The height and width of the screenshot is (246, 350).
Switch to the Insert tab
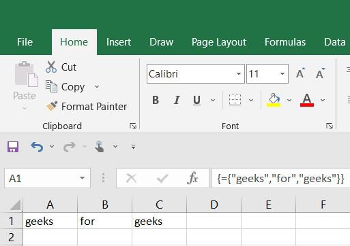(x=119, y=42)
